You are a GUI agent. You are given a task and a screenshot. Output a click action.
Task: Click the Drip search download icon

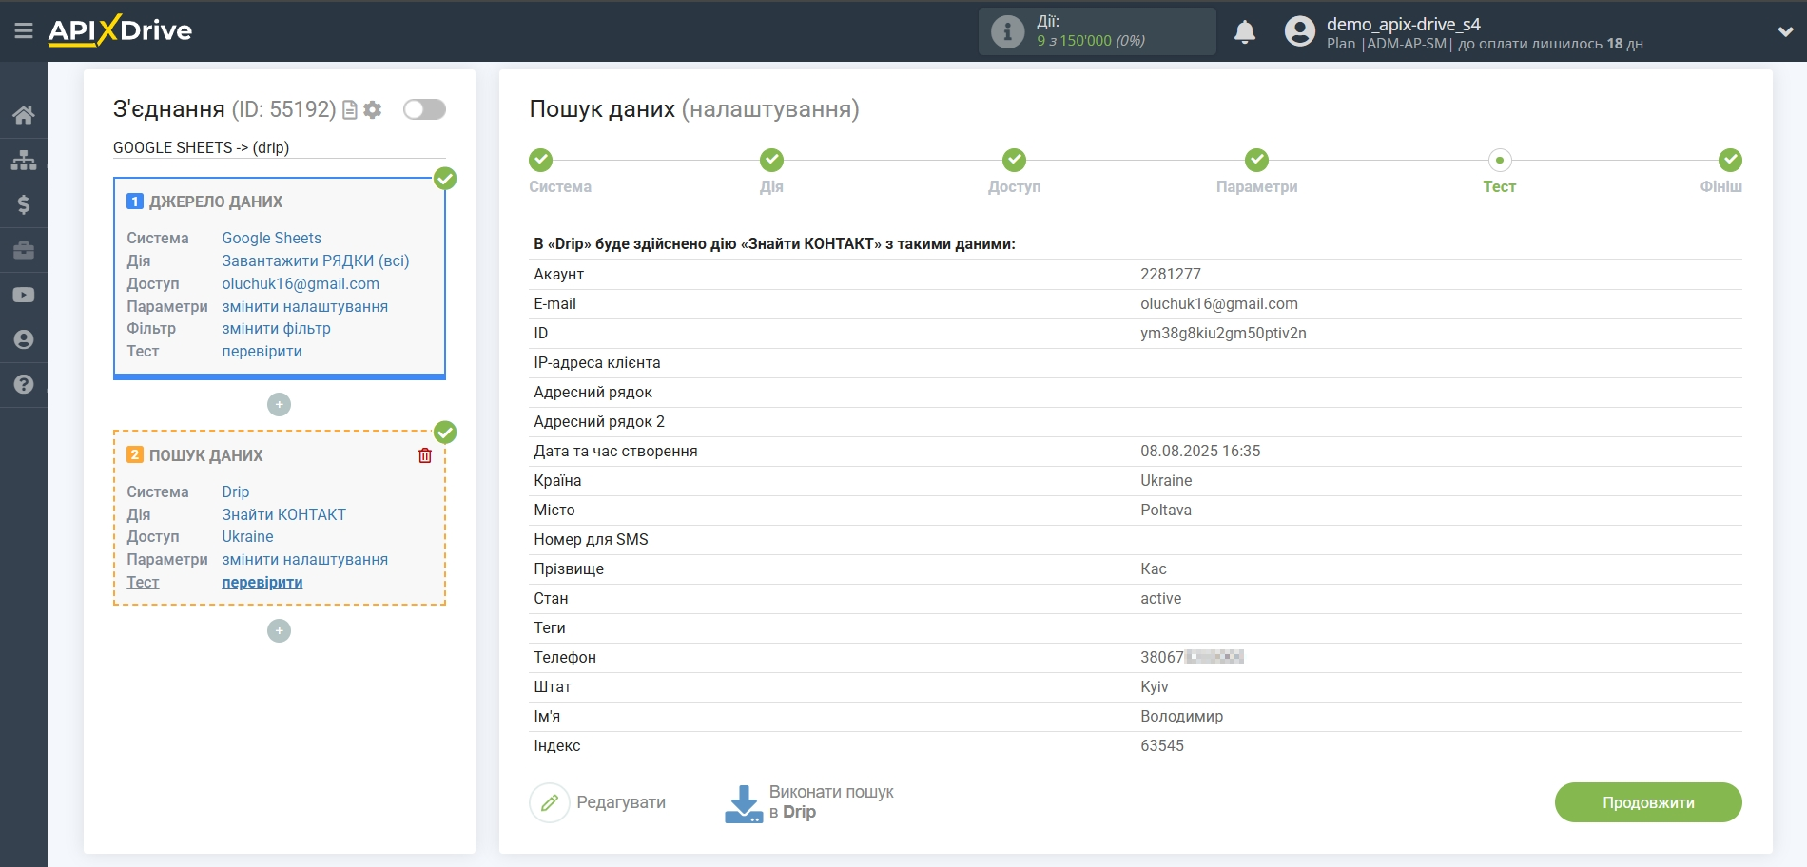744,803
